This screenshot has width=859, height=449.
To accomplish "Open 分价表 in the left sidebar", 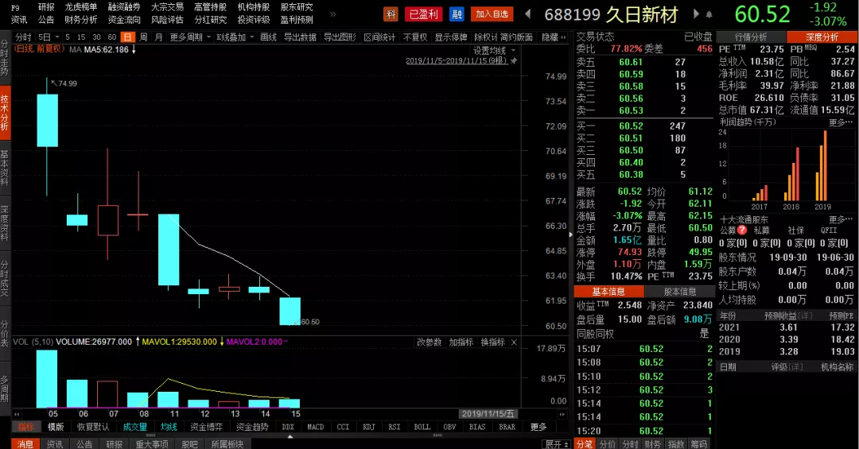I will 5,333.
